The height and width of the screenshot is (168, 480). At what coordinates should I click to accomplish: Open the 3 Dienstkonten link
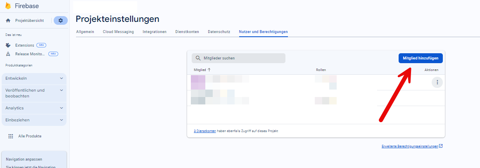tap(205, 131)
